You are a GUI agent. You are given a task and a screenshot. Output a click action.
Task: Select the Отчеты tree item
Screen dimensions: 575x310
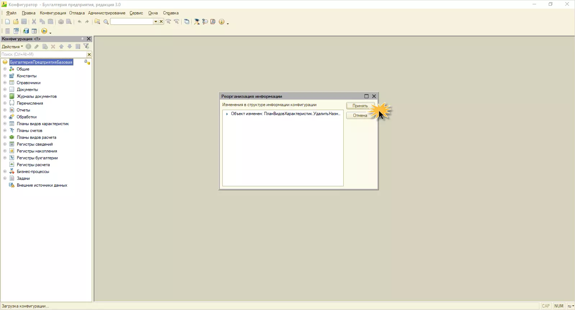coord(23,110)
